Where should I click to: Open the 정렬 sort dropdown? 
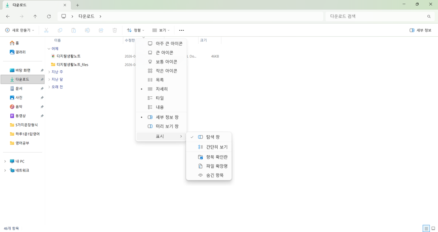[x=136, y=30]
